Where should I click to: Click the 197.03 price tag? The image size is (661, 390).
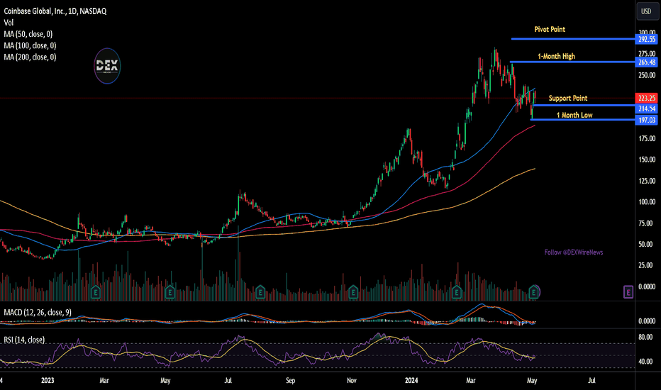pos(647,120)
